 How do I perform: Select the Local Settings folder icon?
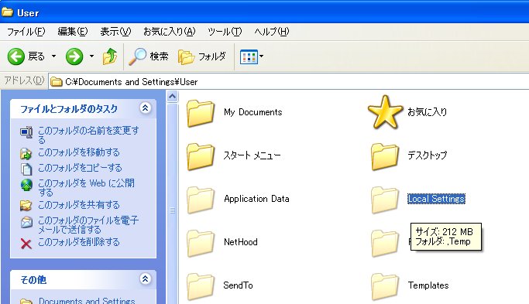(385, 200)
